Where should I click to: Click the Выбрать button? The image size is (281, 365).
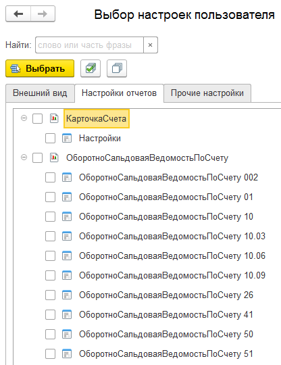(x=40, y=68)
